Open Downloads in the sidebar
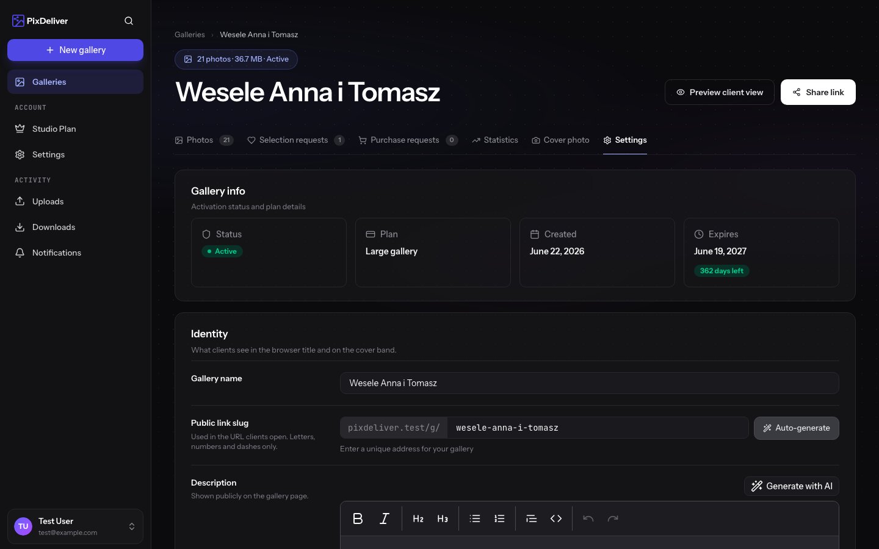The width and height of the screenshot is (879, 549). pos(75,227)
